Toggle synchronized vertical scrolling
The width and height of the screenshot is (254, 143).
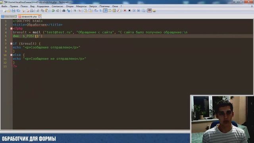coord(85,11)
